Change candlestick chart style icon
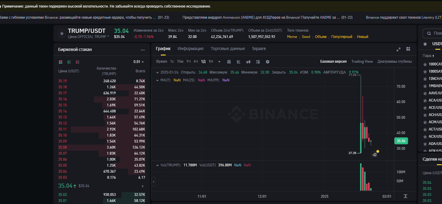Screen dimensions: 442x204 pyautogui.click(x=248, y=61)
